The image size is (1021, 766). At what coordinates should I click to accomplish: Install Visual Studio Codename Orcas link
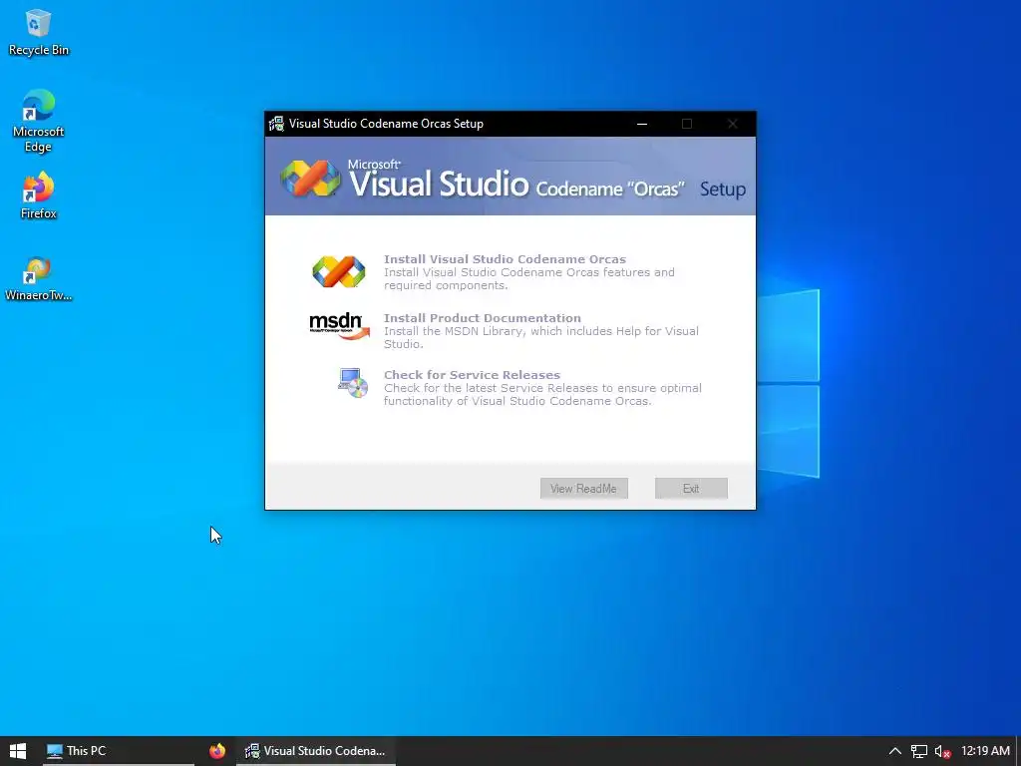[505, 259]
